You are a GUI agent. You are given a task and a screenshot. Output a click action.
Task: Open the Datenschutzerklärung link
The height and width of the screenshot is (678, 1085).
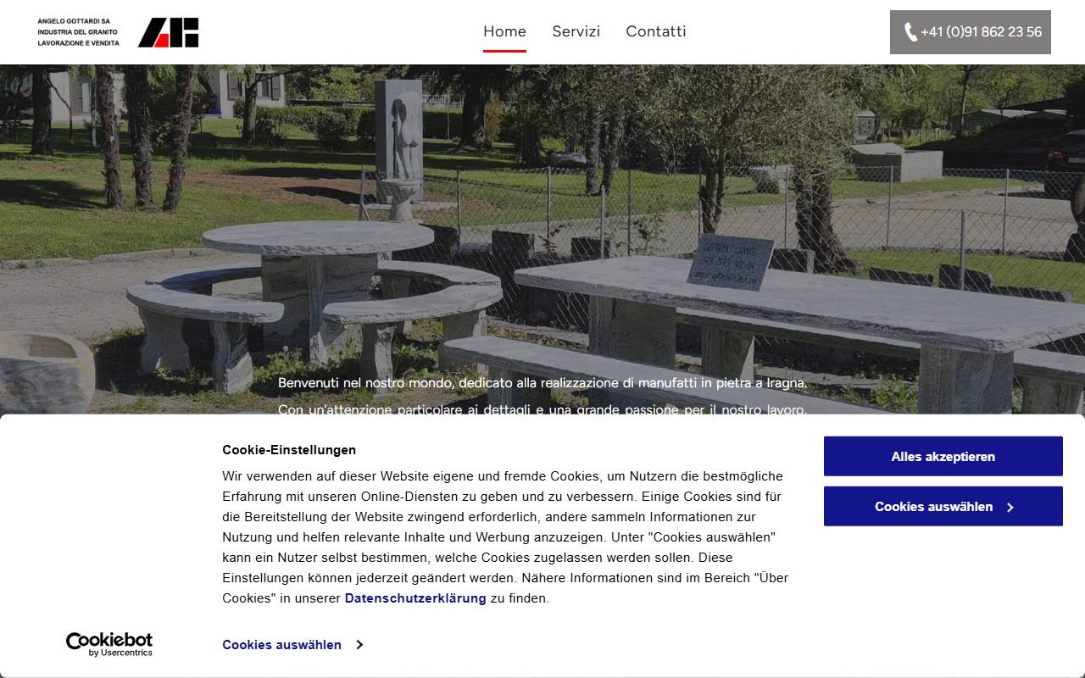415,598
